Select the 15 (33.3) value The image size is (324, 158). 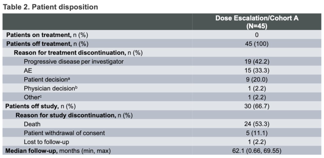pos(256,70)
